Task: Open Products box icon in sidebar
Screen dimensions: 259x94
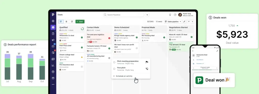Action: point(53,72)
